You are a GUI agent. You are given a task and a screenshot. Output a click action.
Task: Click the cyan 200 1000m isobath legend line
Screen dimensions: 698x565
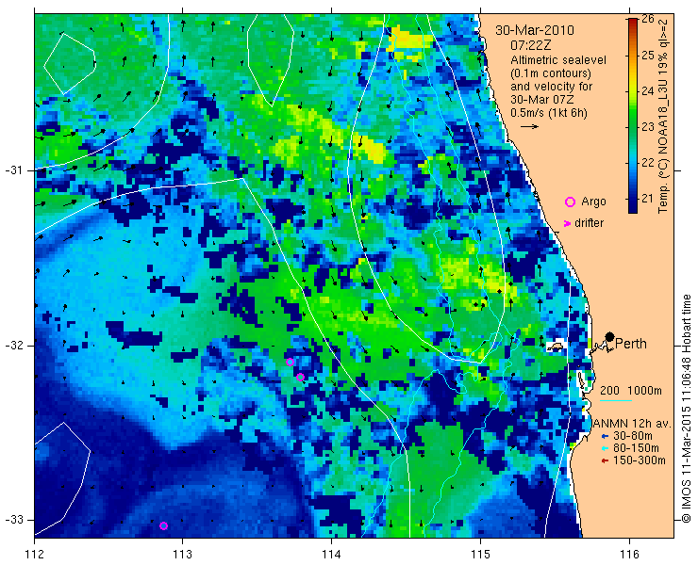pos(616,401)
